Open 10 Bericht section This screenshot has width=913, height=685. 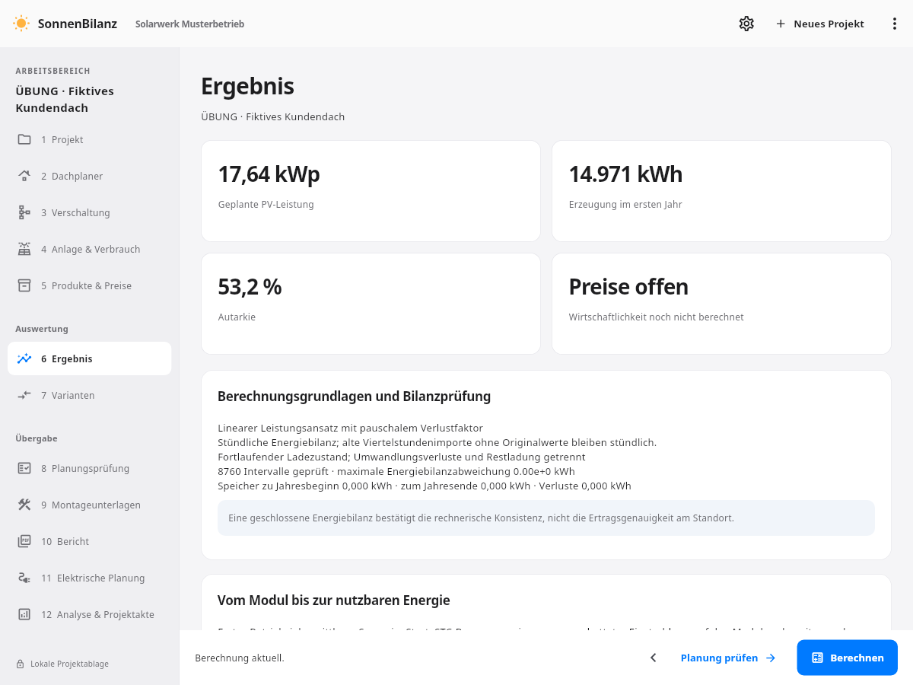pyautogui.click(x=90, y=541)
